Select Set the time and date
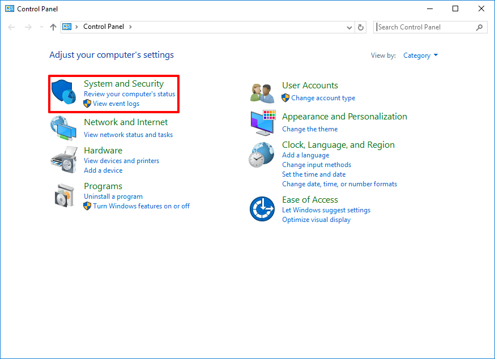Viewport: 495px width, 359px height. coord(314,174)
